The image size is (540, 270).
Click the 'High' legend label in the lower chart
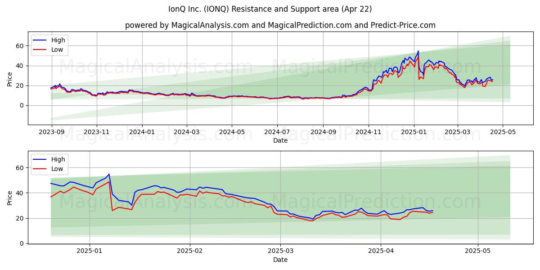pos(58,159)
